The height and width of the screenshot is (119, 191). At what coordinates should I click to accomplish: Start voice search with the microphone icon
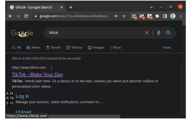(x=158, y=33)
